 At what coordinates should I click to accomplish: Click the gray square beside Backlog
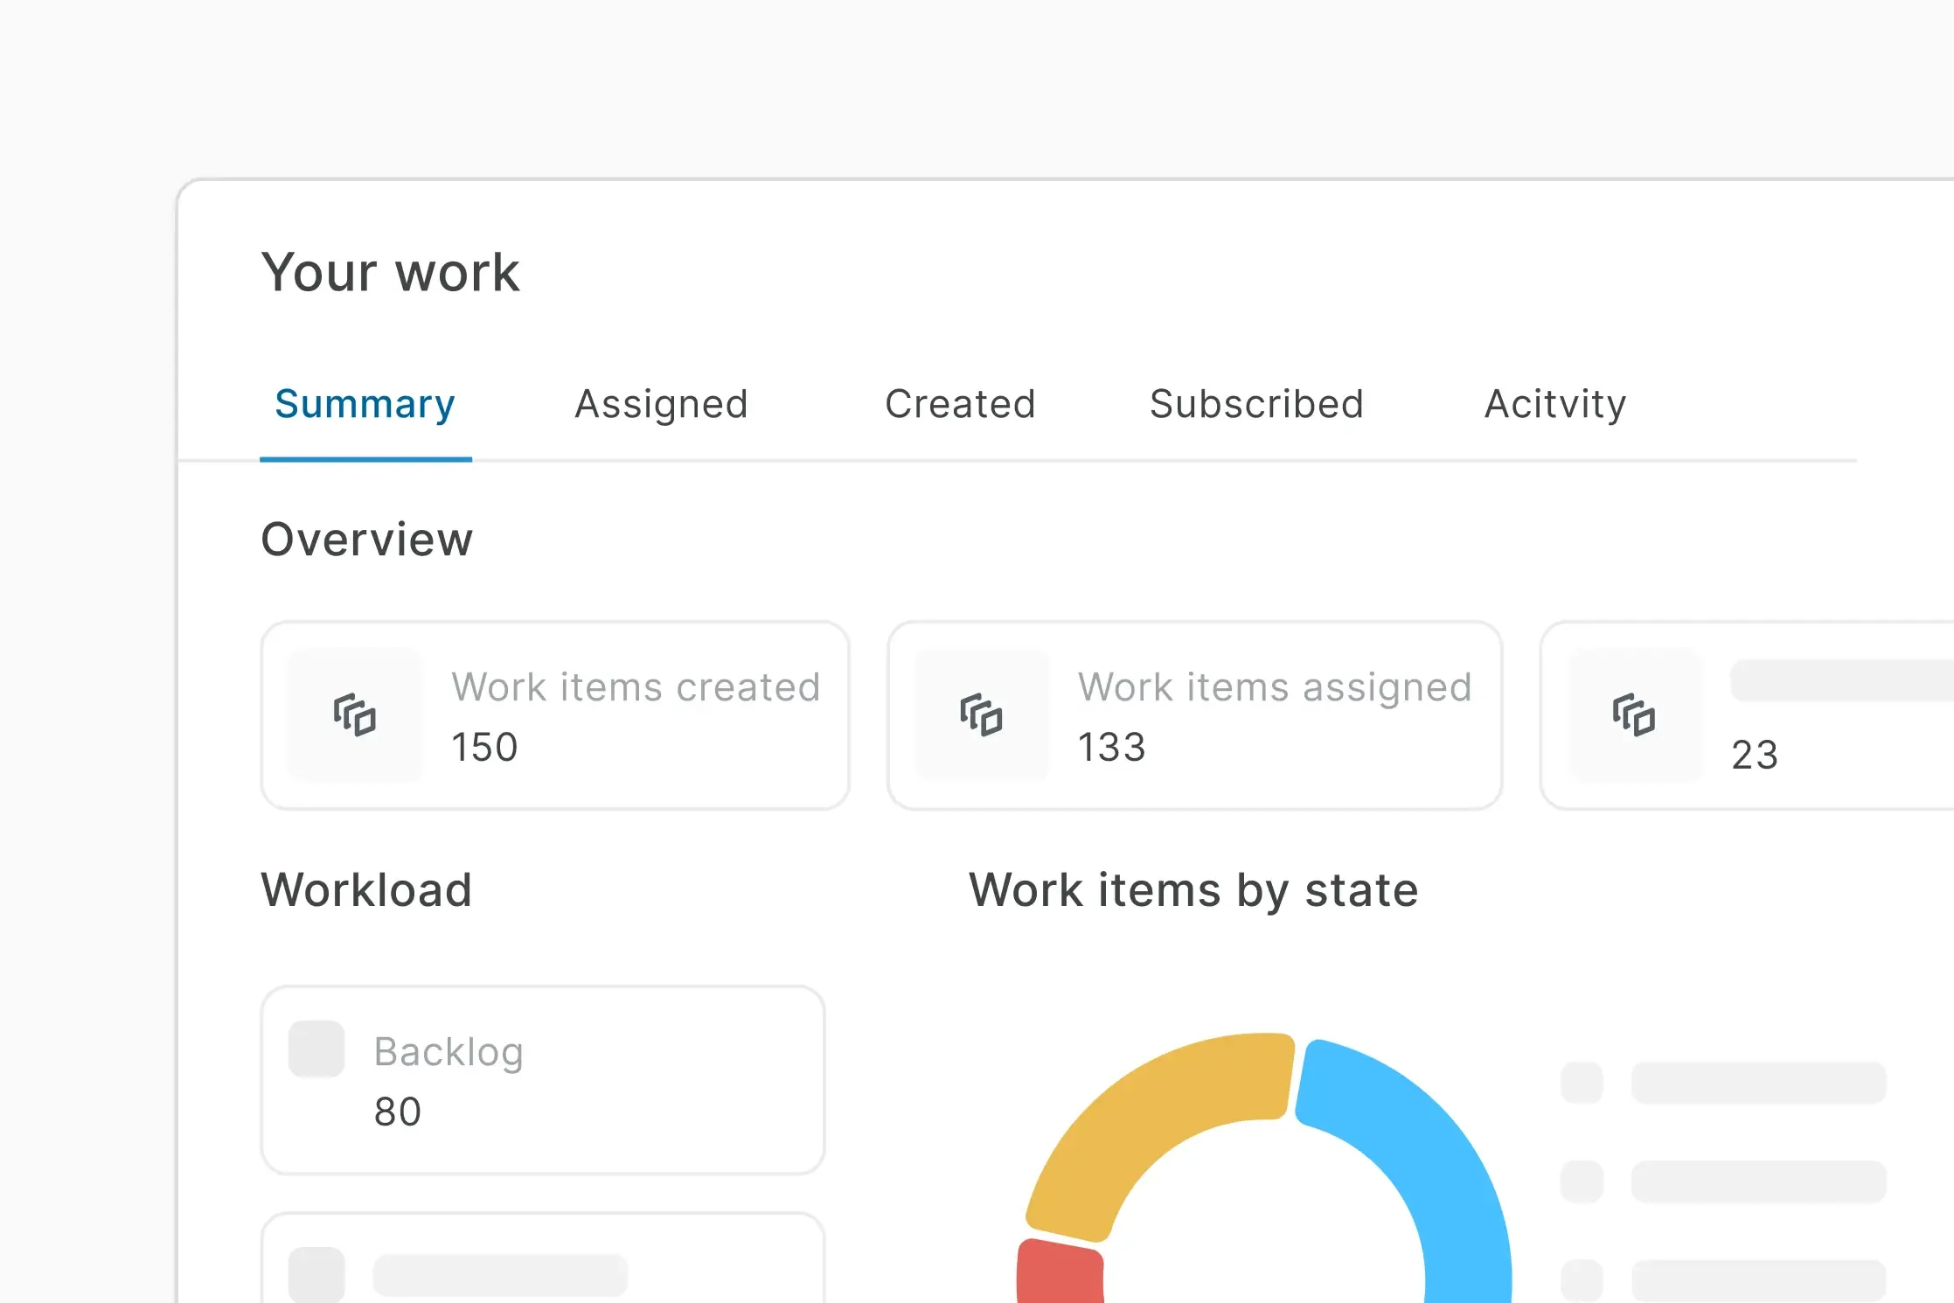316,1049
